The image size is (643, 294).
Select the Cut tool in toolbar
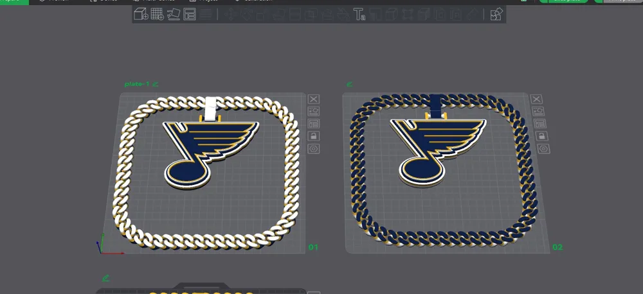pos(294,15)
